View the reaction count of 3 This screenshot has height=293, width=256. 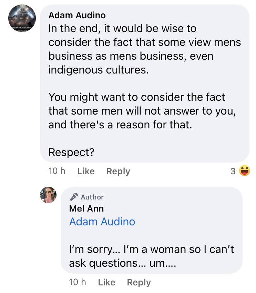[x=233, y=171]
